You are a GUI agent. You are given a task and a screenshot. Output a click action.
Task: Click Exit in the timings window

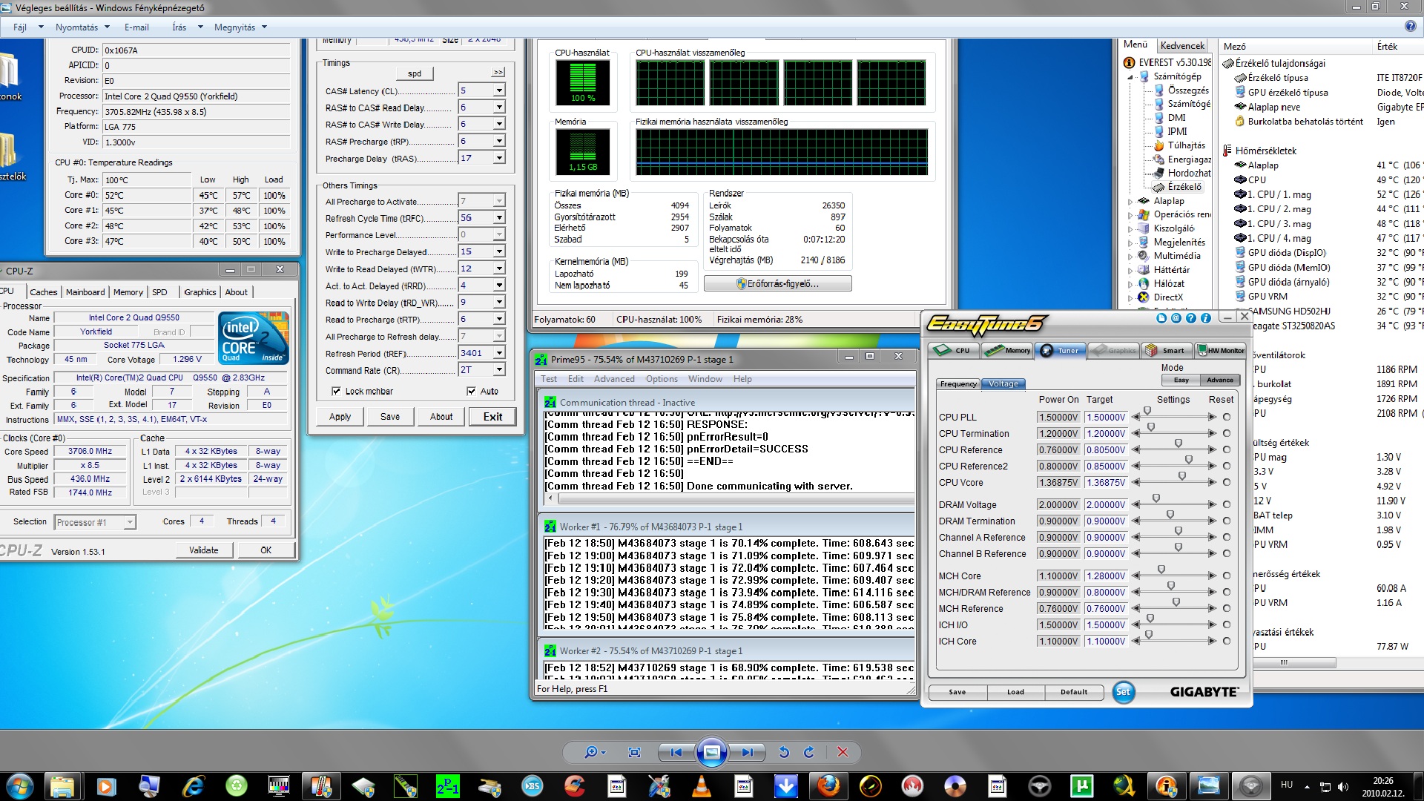(492, 417)
